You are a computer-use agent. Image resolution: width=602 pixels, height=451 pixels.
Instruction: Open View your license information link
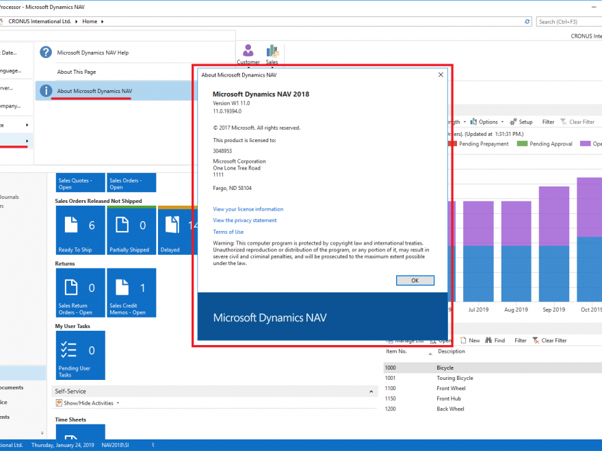[248, 209]
